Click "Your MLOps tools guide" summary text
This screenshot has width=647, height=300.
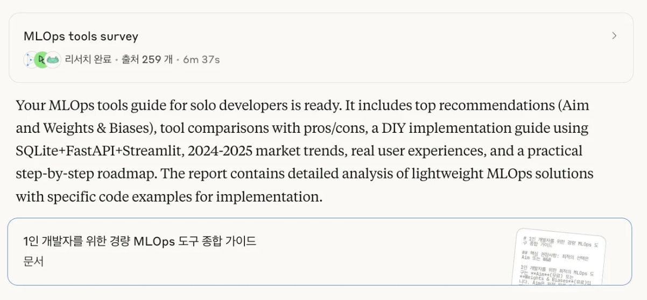click(75, 105)
